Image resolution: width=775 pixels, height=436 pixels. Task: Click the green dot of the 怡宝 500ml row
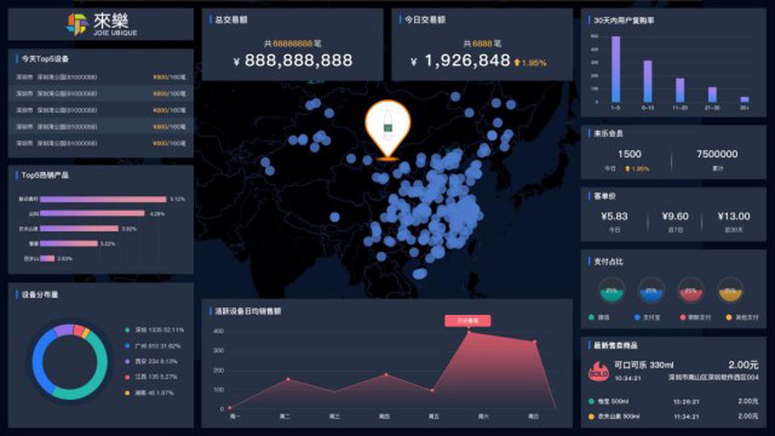[x=591, y=401]
